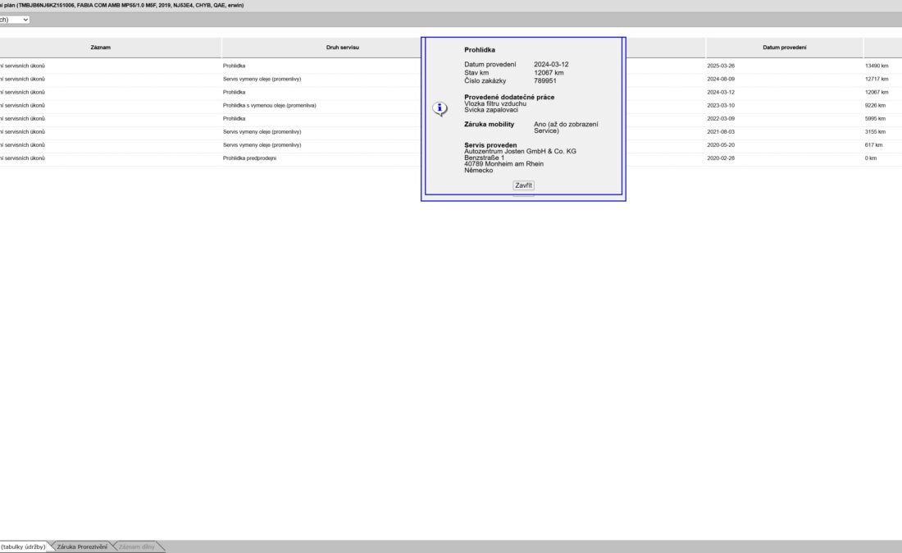Viewport: 902px width, 553px height.
Task: Click the 9226 km mileage cell
Action: coord(875,106)
